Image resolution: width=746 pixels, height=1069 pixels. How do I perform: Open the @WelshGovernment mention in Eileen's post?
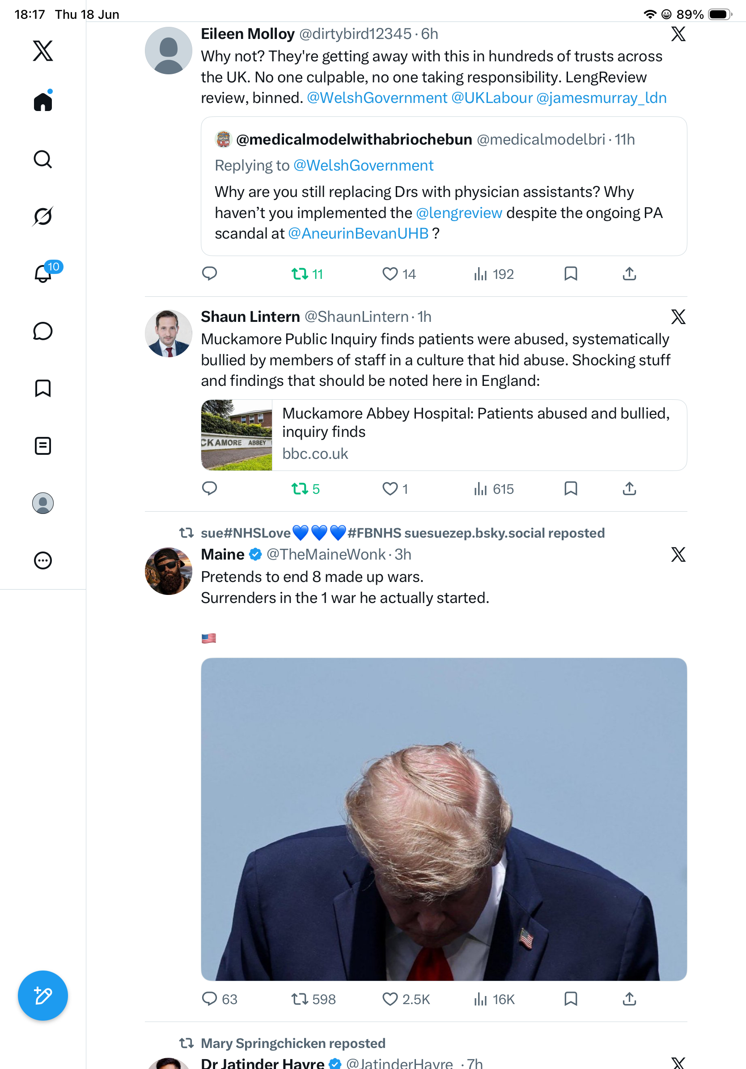point(377,98)
